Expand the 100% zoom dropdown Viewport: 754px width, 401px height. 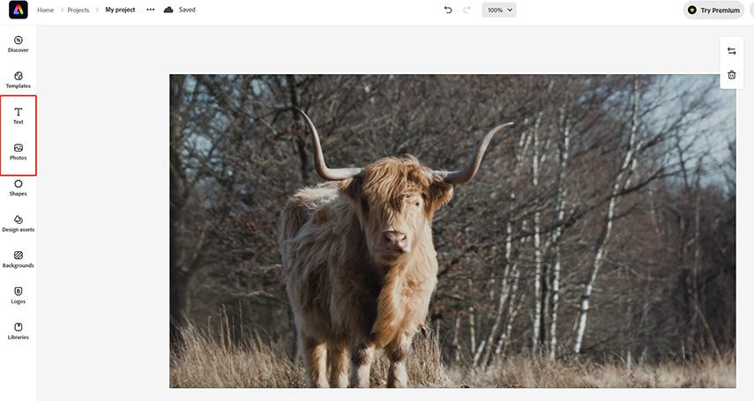[x=499, y=10]
